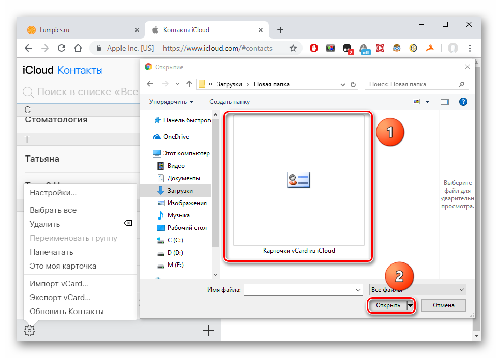Viewport: 498px width, 358px height.
Task: Select the Карточки vCard из iCloud file
Action: 298,185
